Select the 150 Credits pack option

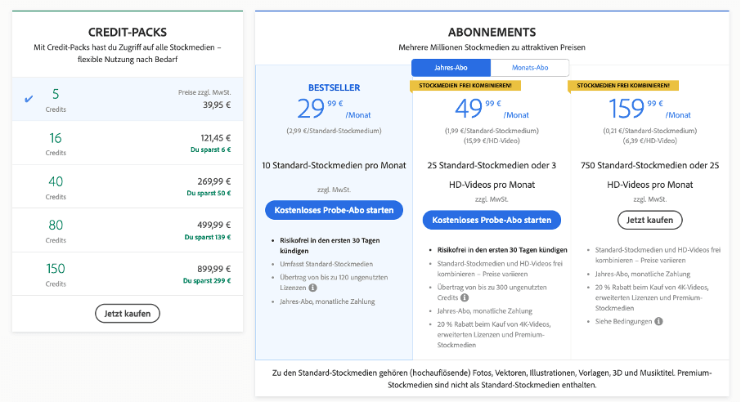[x=128, y=275]
